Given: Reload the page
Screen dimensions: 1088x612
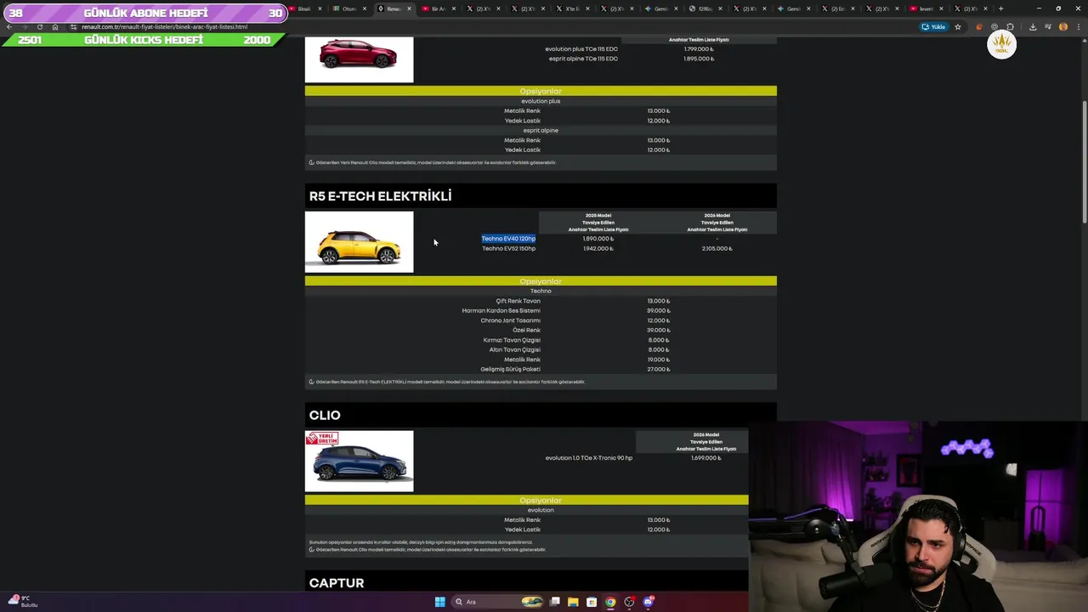Looking at the screenshot, I should tap(39, 26).
